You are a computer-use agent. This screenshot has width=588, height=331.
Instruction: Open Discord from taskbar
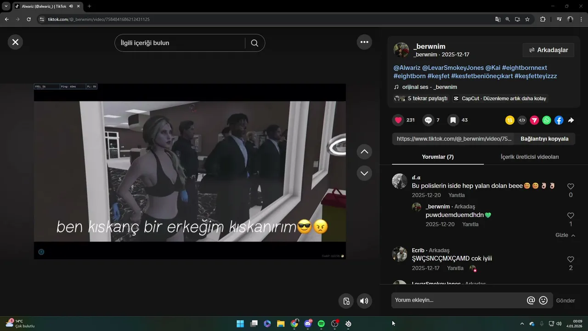pyautogui.click(x=308, y=324)
